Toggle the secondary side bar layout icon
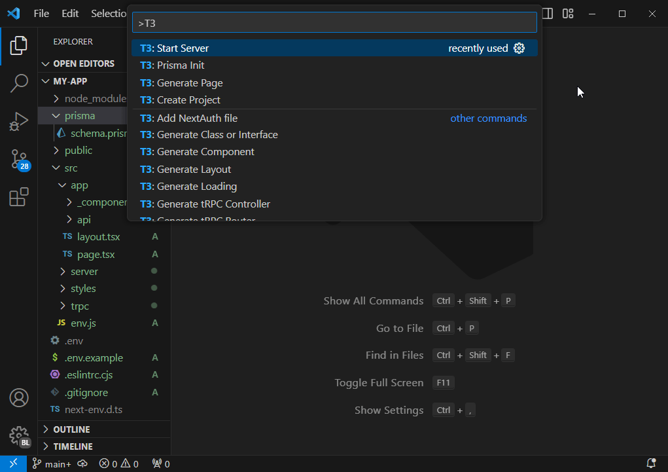The image size is (668, 472). pyautogui.click(x=548, y=14)
